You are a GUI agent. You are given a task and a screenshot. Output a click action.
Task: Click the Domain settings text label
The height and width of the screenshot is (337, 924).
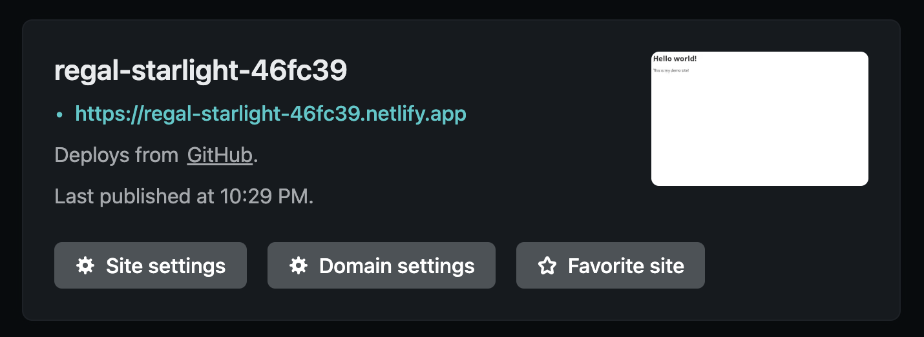[397, 266]
